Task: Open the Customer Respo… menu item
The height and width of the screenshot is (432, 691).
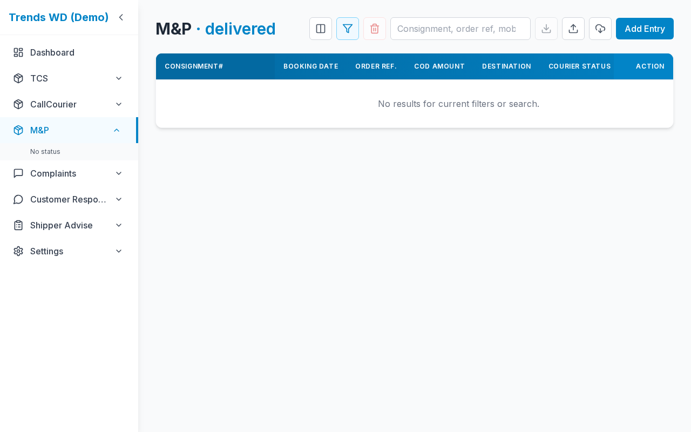Action: [69, 199]
